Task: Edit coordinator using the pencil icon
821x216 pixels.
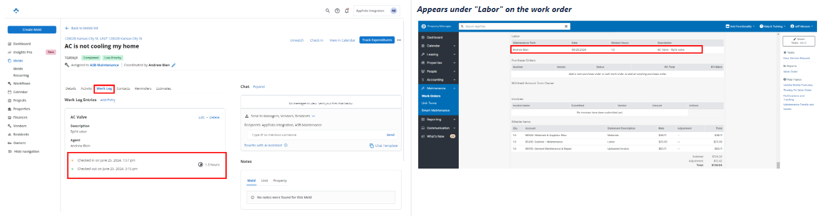Action: [174, 65]
